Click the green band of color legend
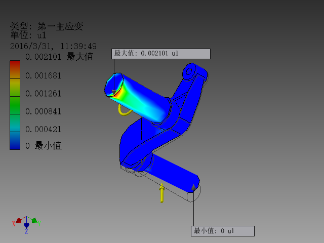Viewport: 324px width, 243px height. point(15,105)
